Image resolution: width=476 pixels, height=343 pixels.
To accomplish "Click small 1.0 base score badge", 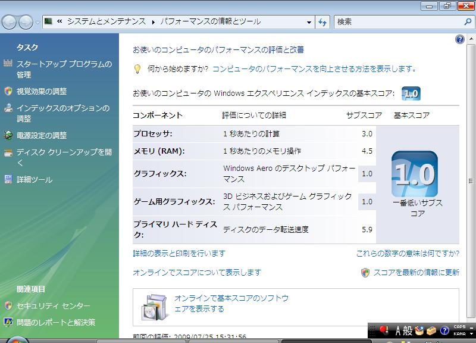I will [411, 93].
